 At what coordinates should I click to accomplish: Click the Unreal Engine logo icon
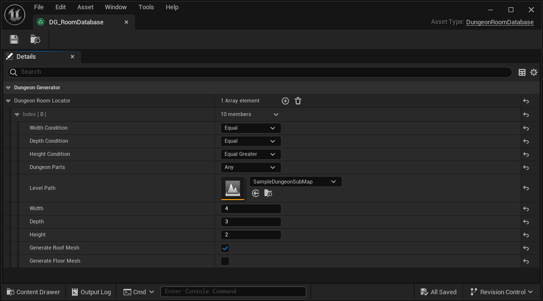(15, 15)
